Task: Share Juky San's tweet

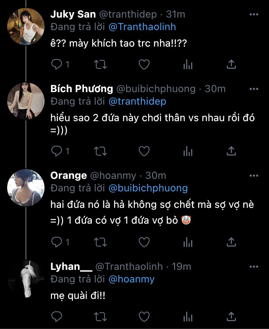Action: coord(231,65)
